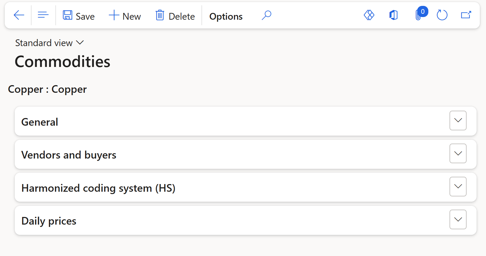Click the diamond Power Apps icon
This screenshot has width=486, height=256.
click(369, 15)
